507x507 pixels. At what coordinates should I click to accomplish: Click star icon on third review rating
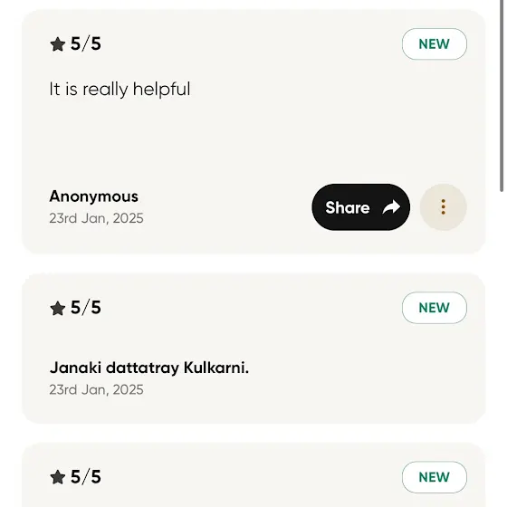click(x=58, y=477)
